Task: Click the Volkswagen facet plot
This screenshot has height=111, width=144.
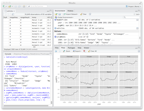Action: click(x=129, y=93)
